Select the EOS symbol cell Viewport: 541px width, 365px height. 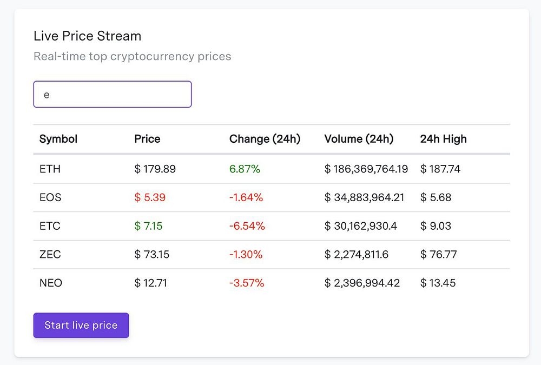50,197
